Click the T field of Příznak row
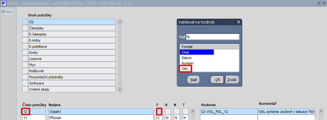327x120 pixels. pos(186,118)
